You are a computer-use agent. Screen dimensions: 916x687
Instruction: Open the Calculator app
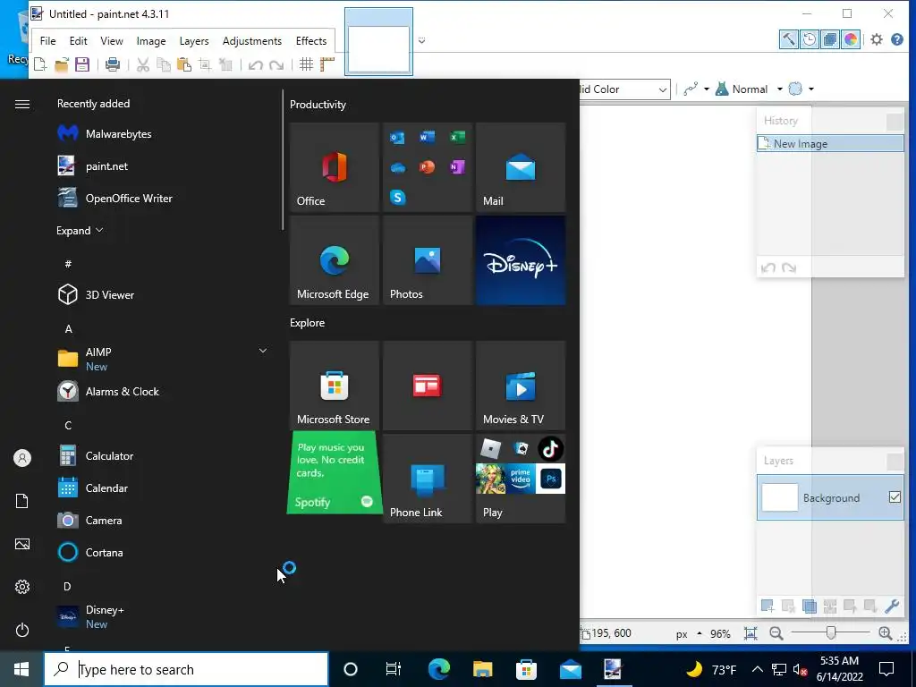coord(164,455)
